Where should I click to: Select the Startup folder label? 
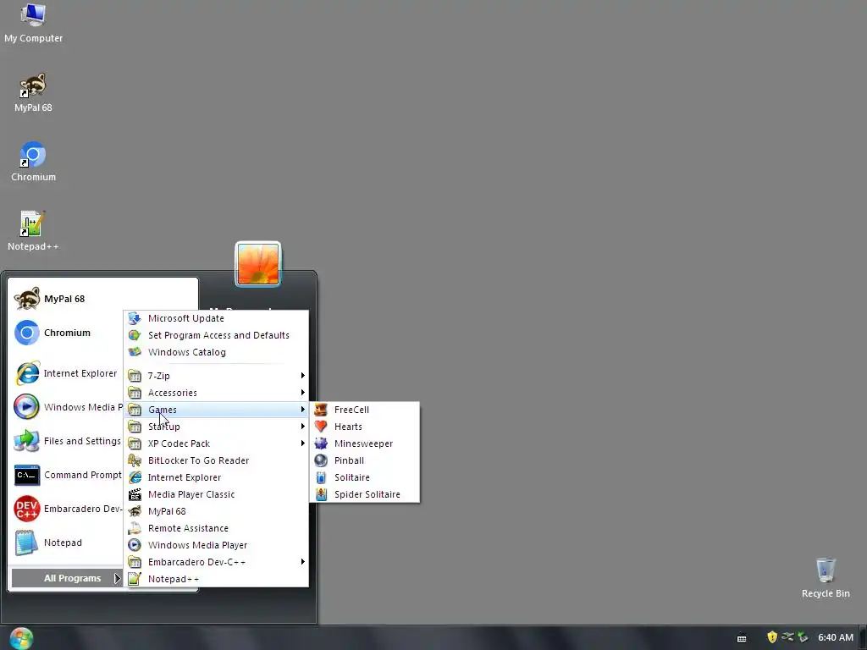[163, 427]
